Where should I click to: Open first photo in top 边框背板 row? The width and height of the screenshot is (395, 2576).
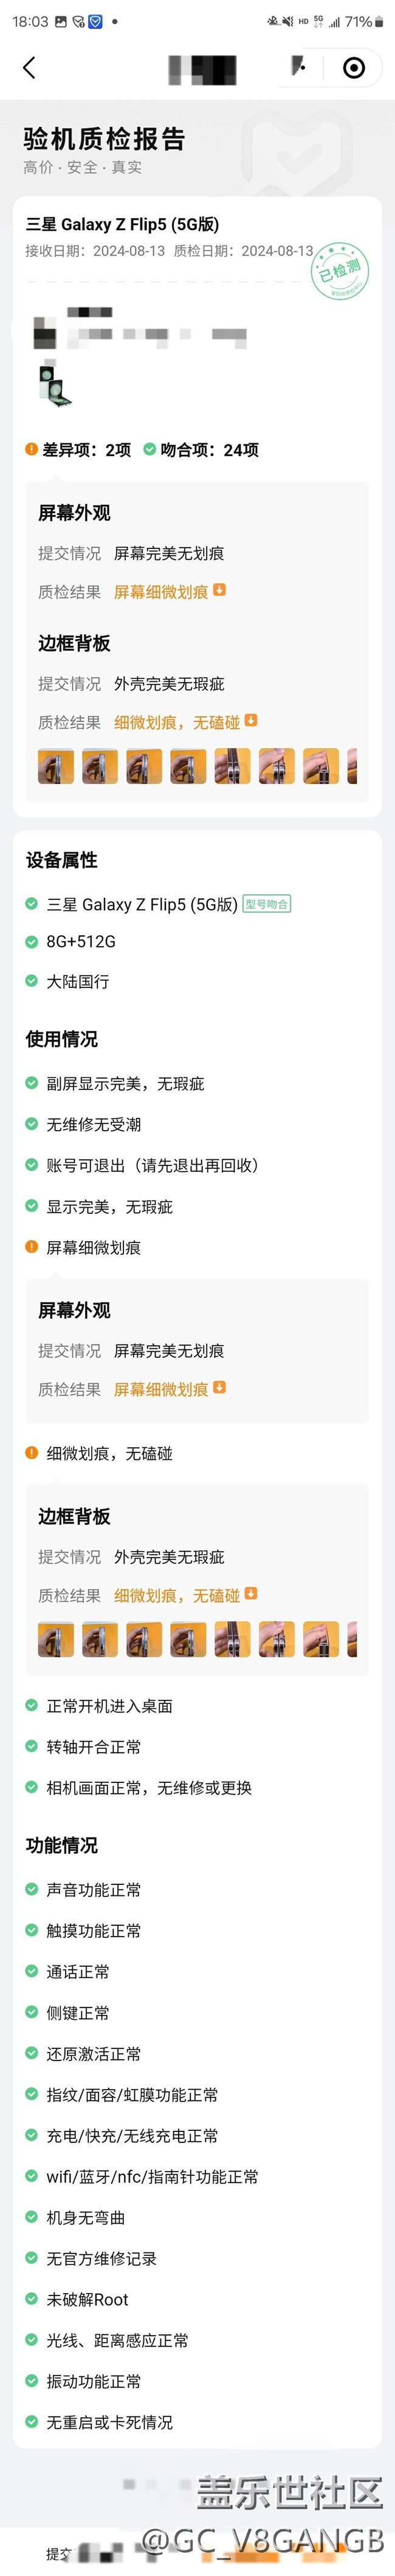click(x=56, y=766)
